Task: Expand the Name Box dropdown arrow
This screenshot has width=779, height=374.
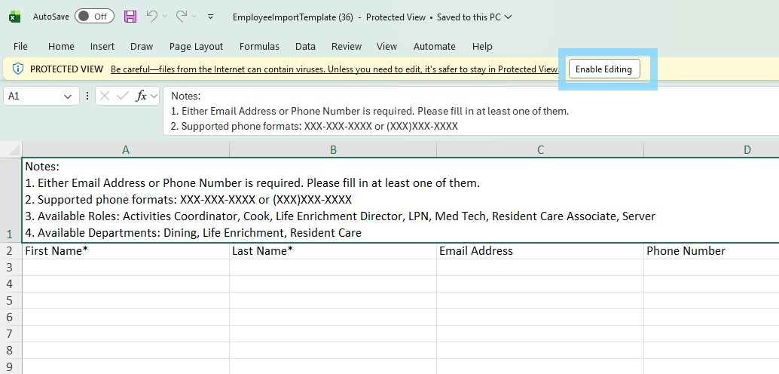Action: coord(68,96)
